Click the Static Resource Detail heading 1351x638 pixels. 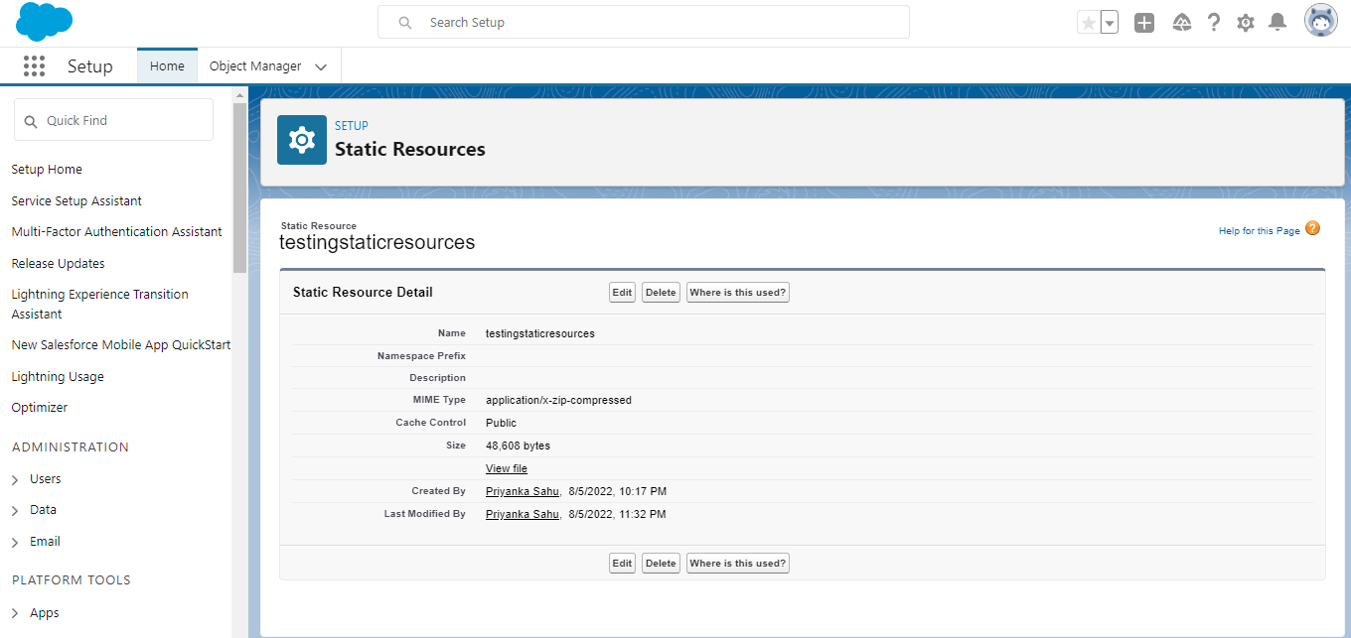(363, 293)
